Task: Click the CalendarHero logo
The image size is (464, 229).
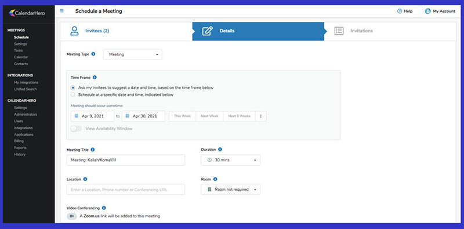Action: click(27, 13)
